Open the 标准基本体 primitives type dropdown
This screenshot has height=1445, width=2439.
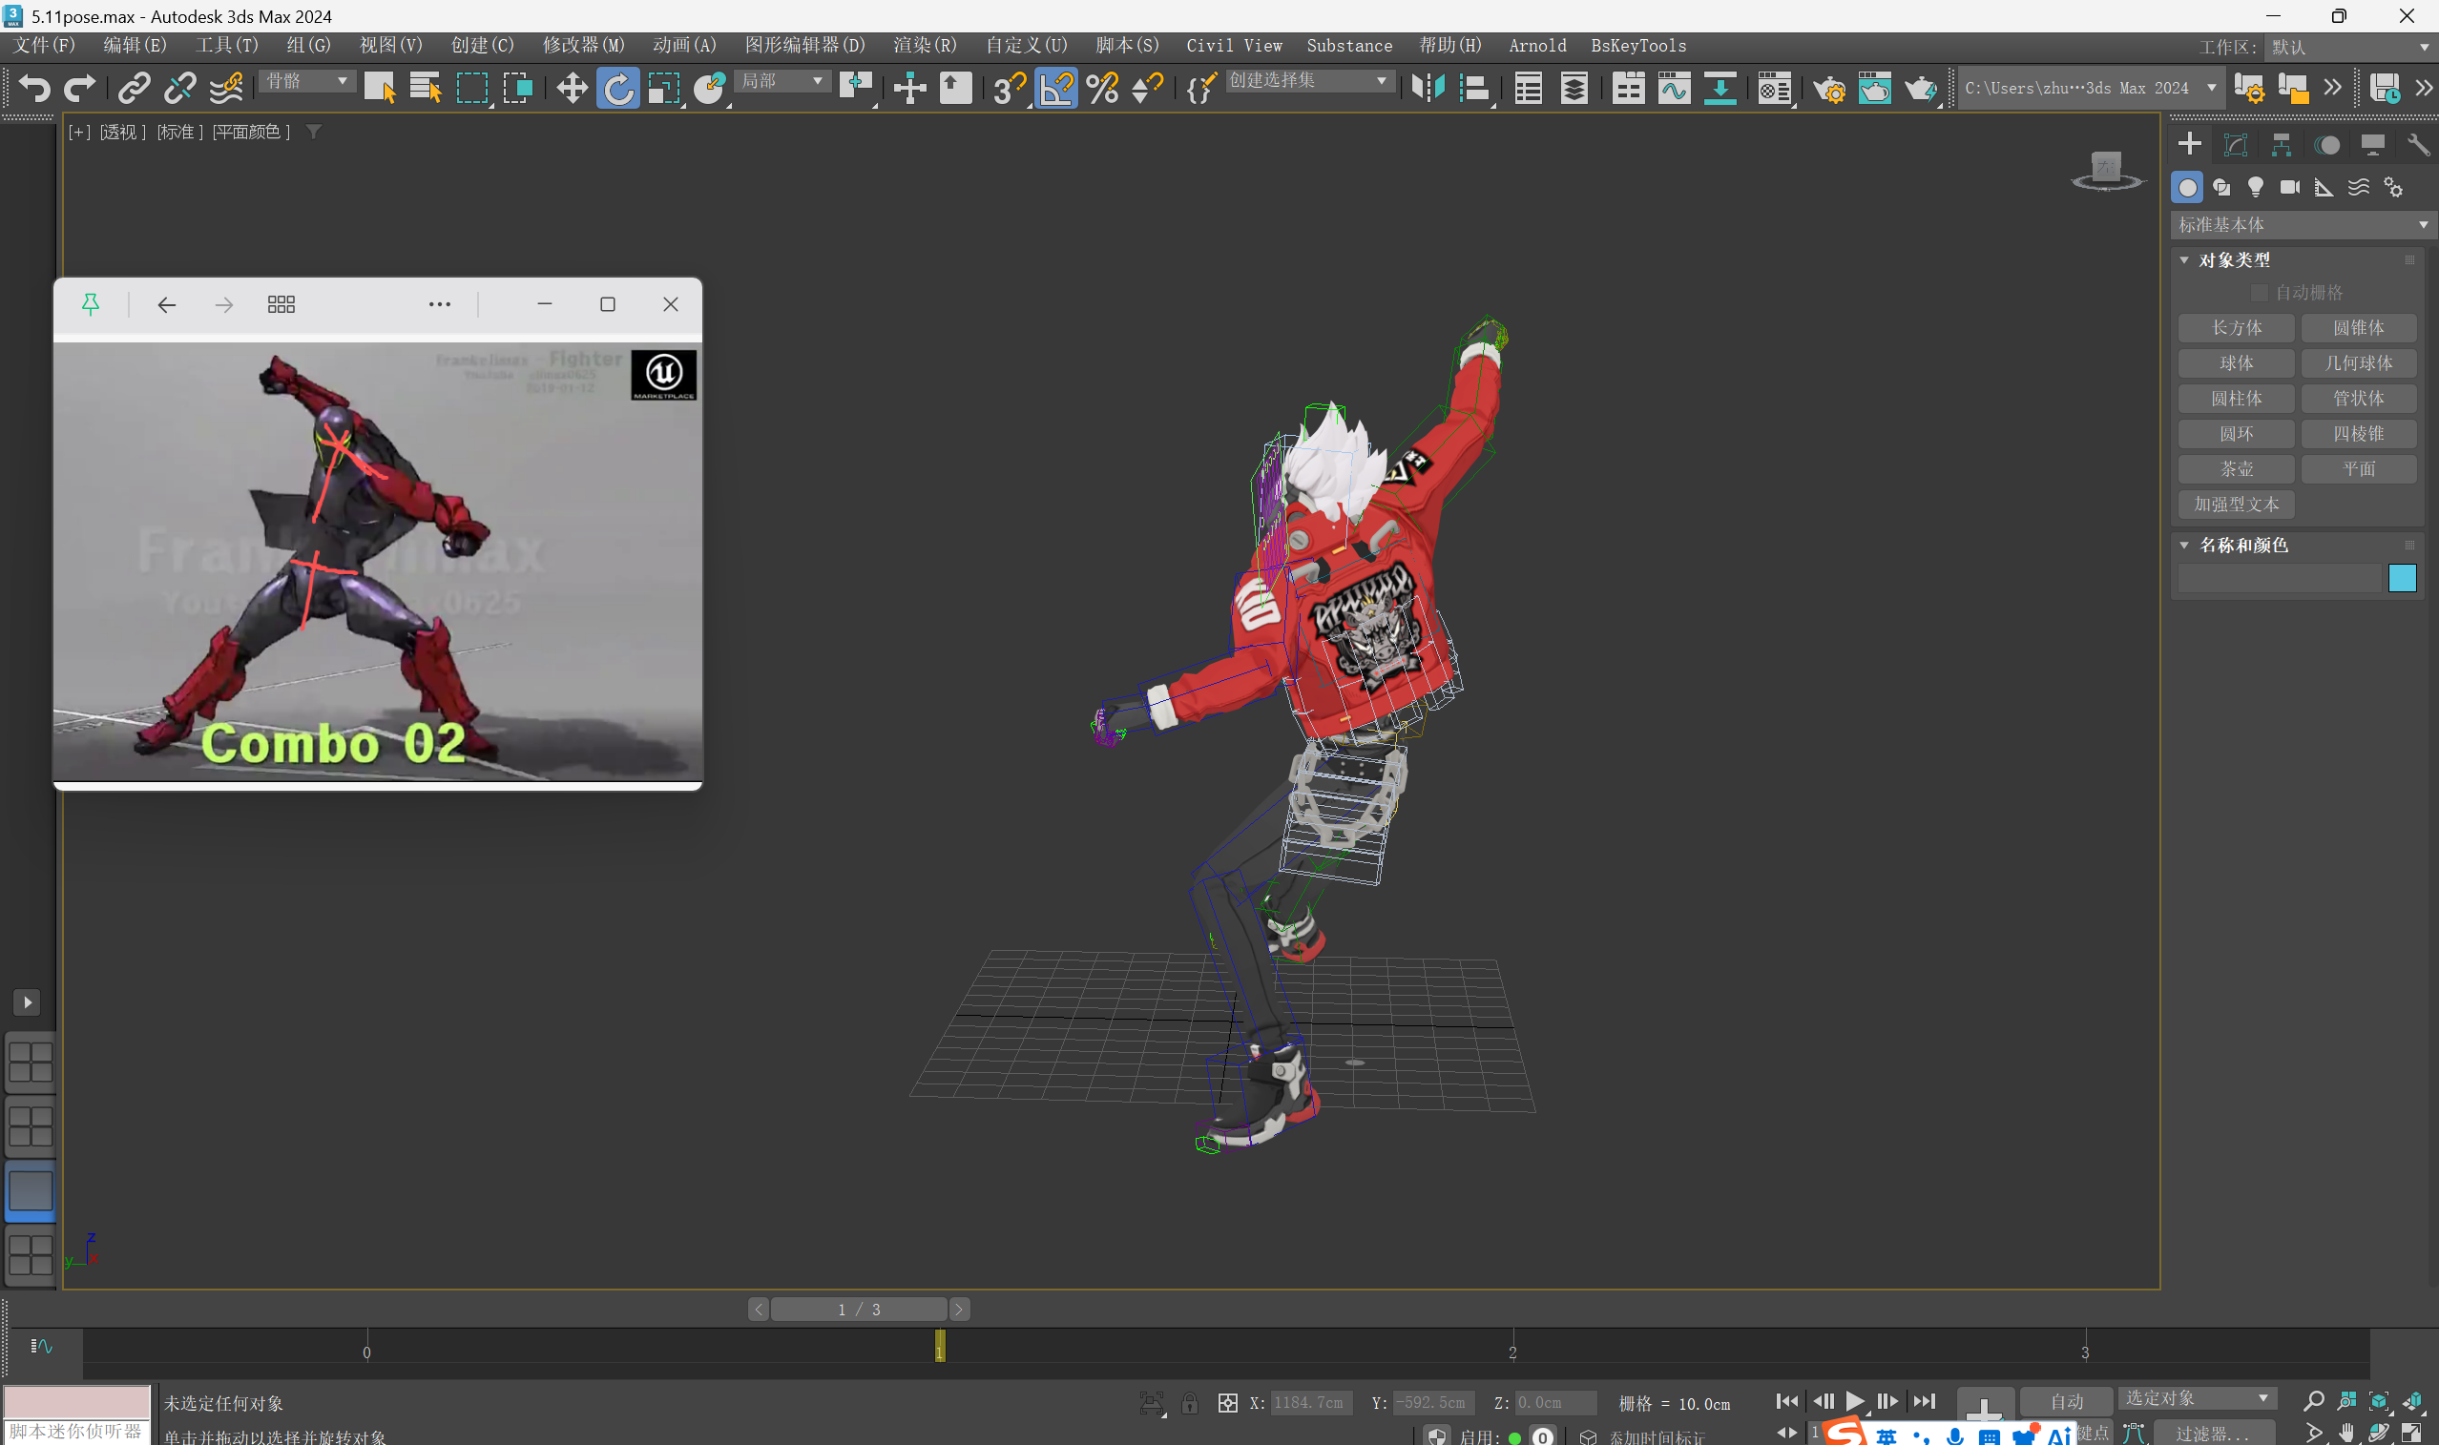2303,225
